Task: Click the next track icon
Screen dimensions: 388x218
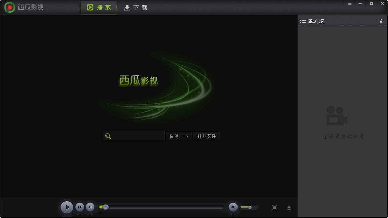Action: pyautogui.click(x=90, y=207)
